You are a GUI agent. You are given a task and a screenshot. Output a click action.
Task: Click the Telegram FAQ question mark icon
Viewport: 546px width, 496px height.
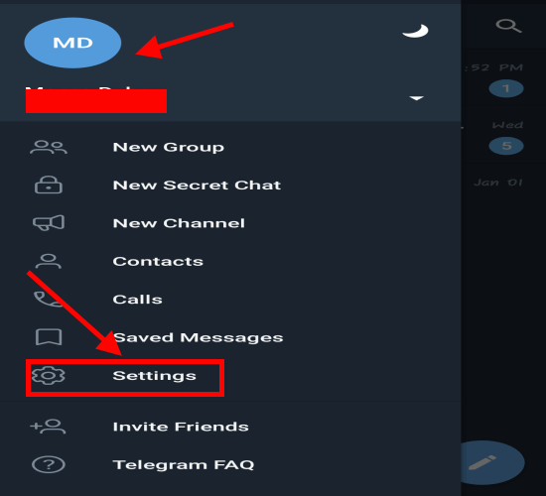click(x=49, y=464)
